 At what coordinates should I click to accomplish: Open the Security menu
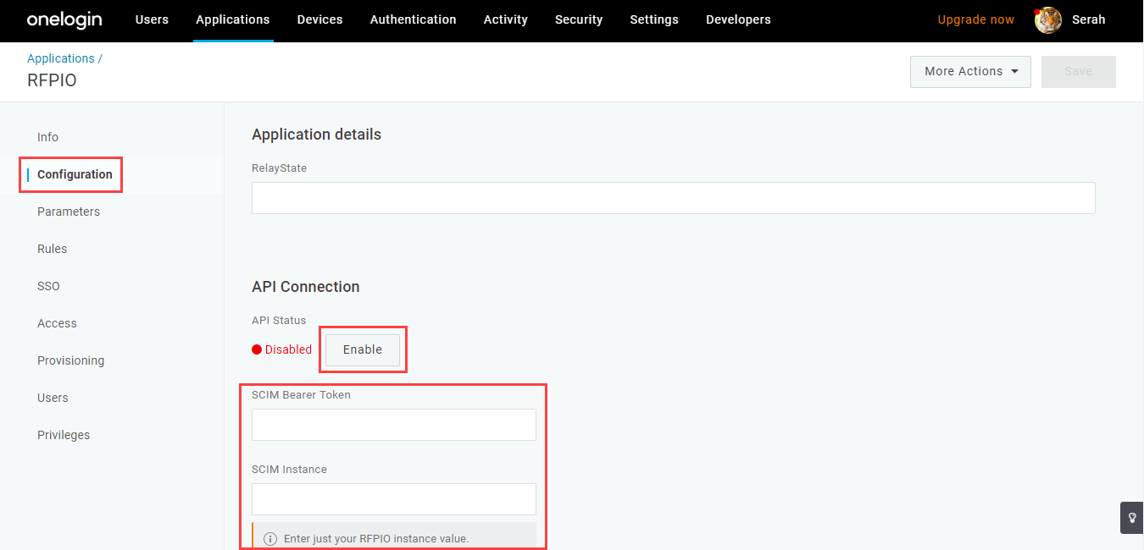pos(579,19)
